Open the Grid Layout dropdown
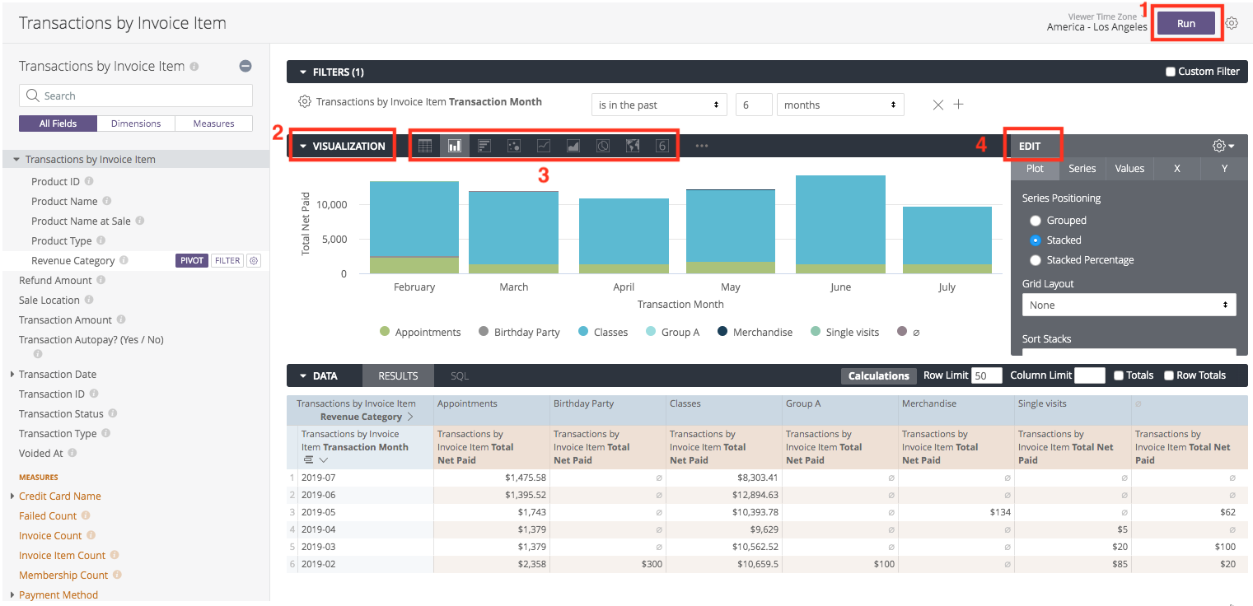1253x606 pixels. [x=1128, y=305]
